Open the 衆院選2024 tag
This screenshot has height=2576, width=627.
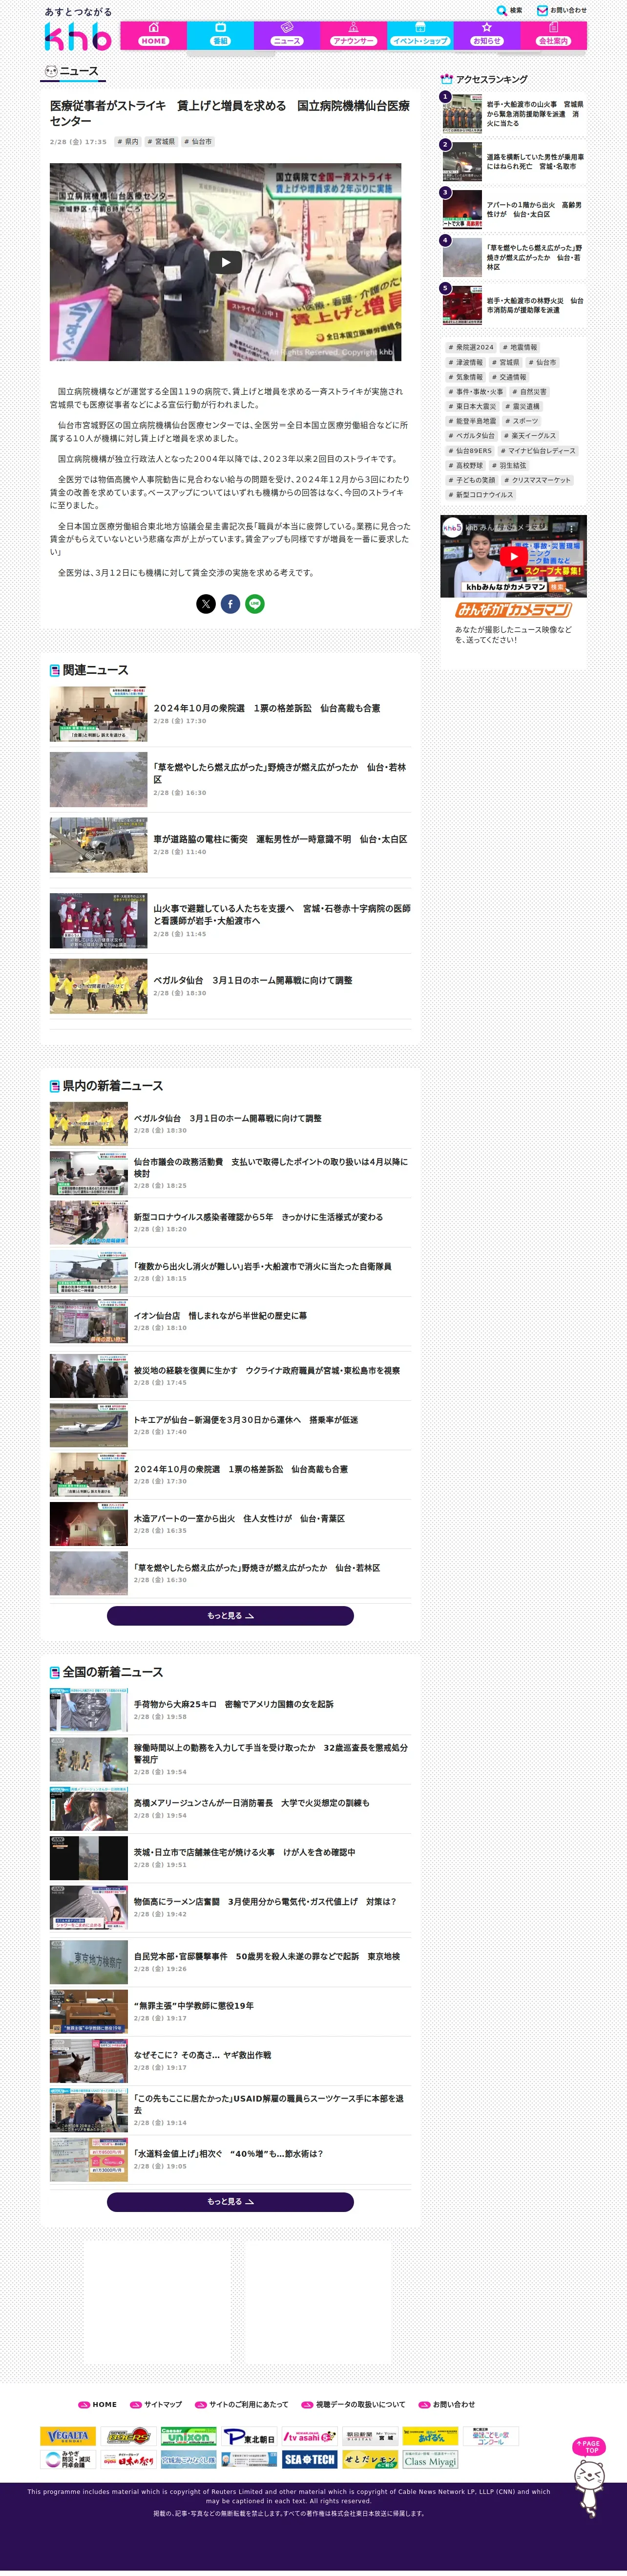point(471,348)
